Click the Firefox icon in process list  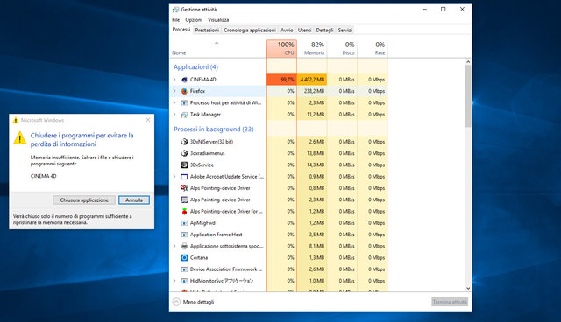tap(184, 91)
